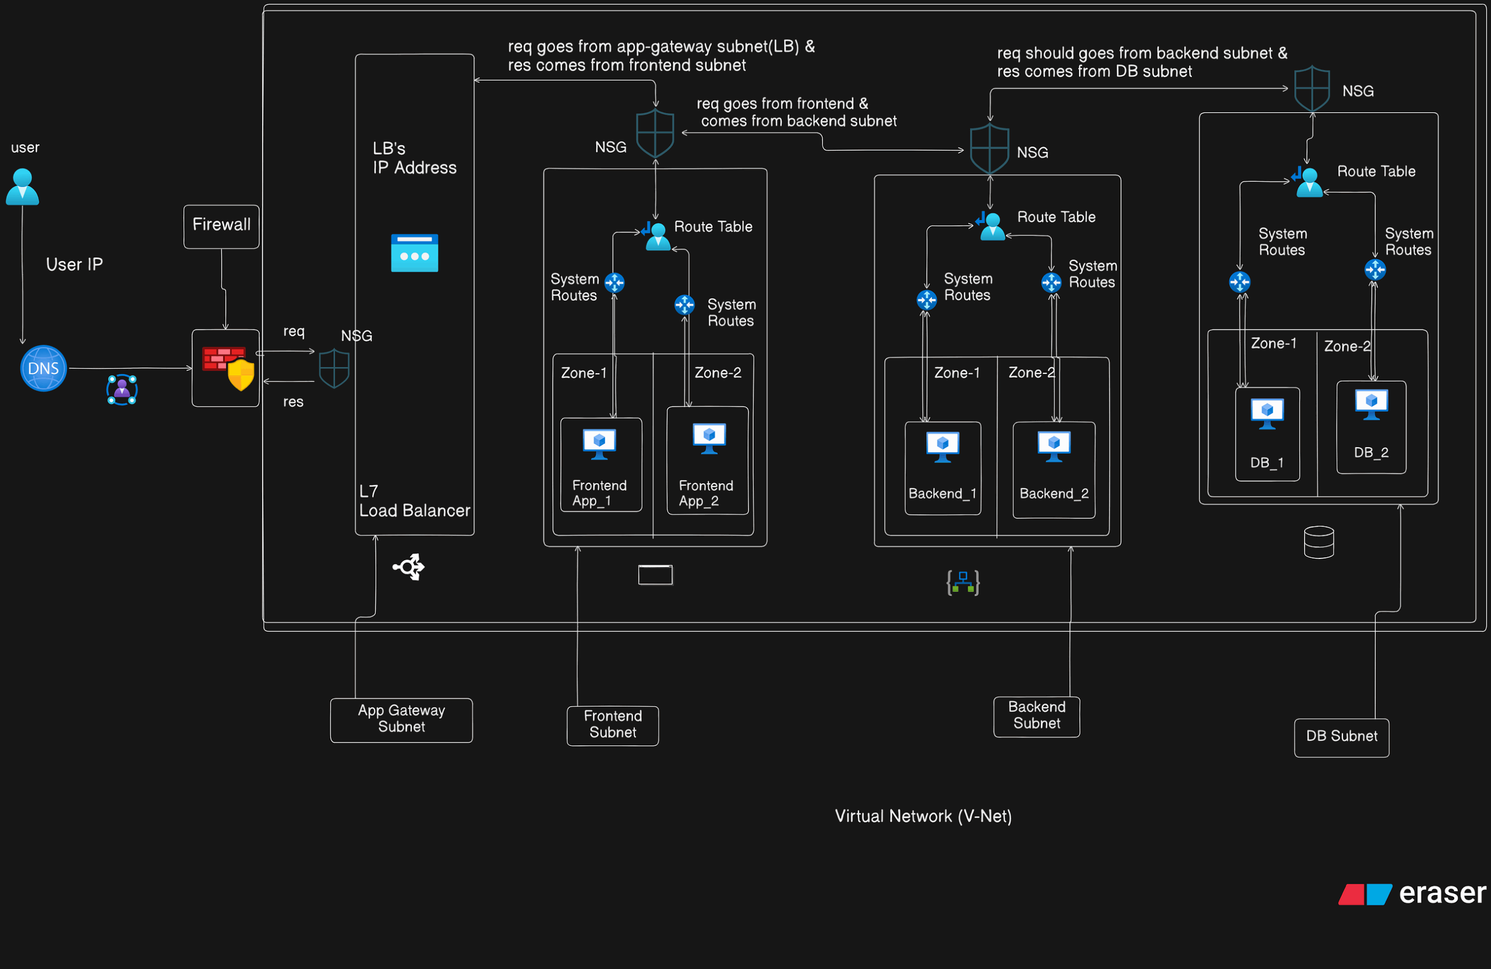Select the database cylinder icon below DB subnet

pos(1319,542)
